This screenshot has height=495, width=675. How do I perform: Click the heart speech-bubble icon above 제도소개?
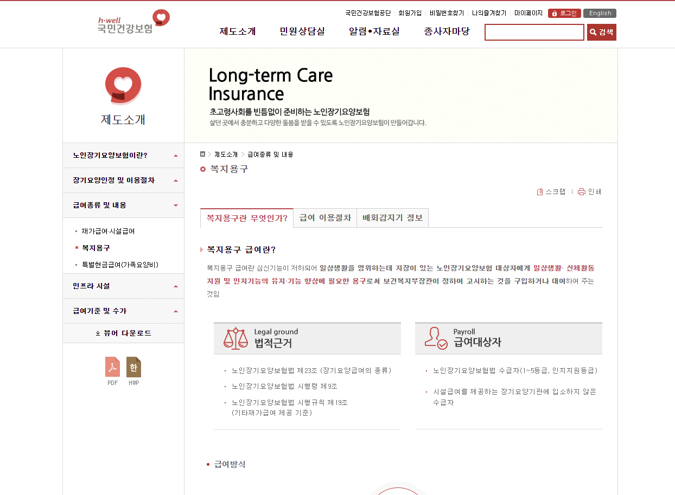(x=123, y=85)
